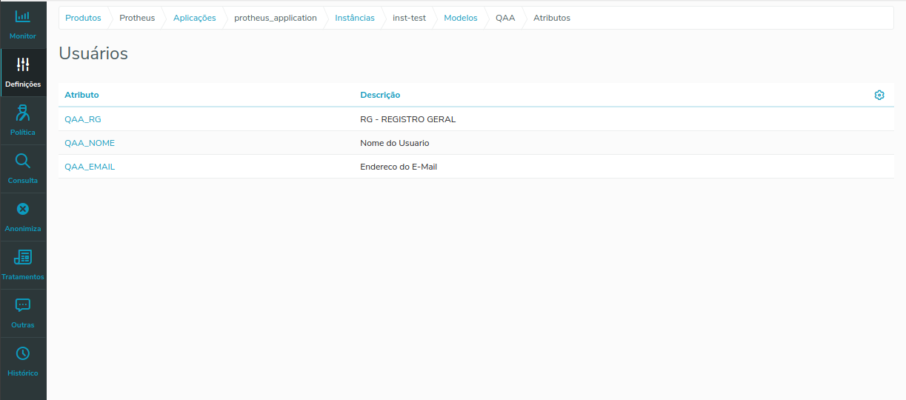Click the RG - REGISTRO GERAL description
The width and height of the screenshot is (906, 400).
408,119
